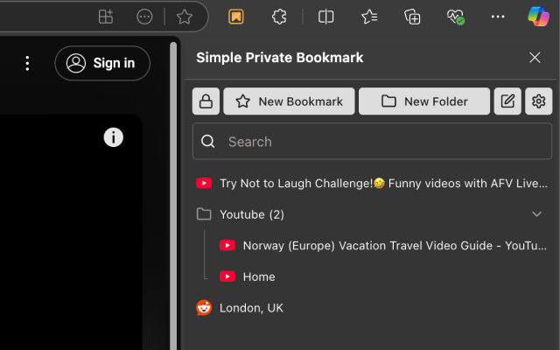Screen dimensions: 560x350
Task: Open the bookmark panel settings gear
Action: click(539, 101)
